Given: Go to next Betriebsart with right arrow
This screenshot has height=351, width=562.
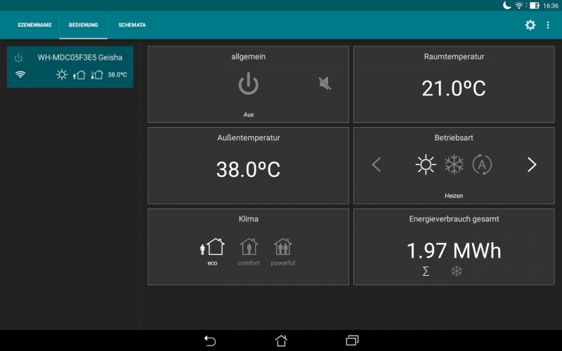Looking at the screenshot, I should click(532, 164).
